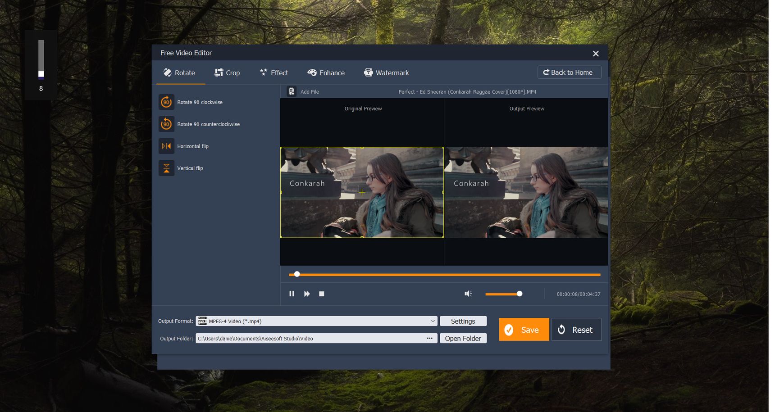775x412 pixels.
Task: Click the MP4 file name title
Action: 467,92
